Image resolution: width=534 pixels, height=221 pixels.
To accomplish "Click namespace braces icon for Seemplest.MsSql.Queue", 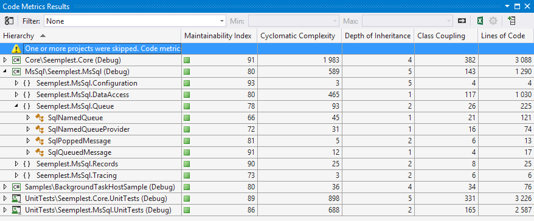I will click(27, 106).
